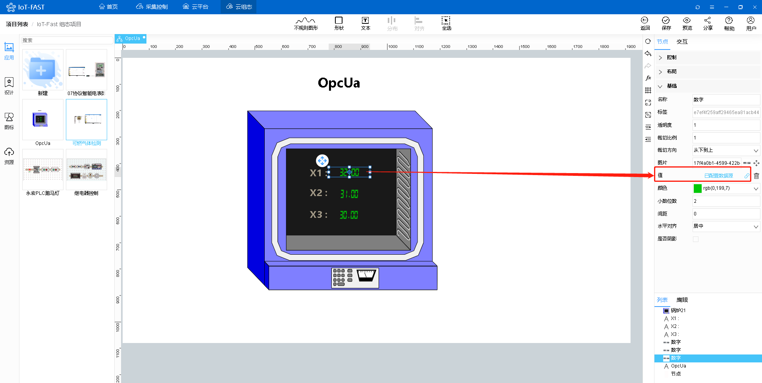Expand the 布局 section
The width and height of the screenshot is (762, 383).
(x=708, y=72)
